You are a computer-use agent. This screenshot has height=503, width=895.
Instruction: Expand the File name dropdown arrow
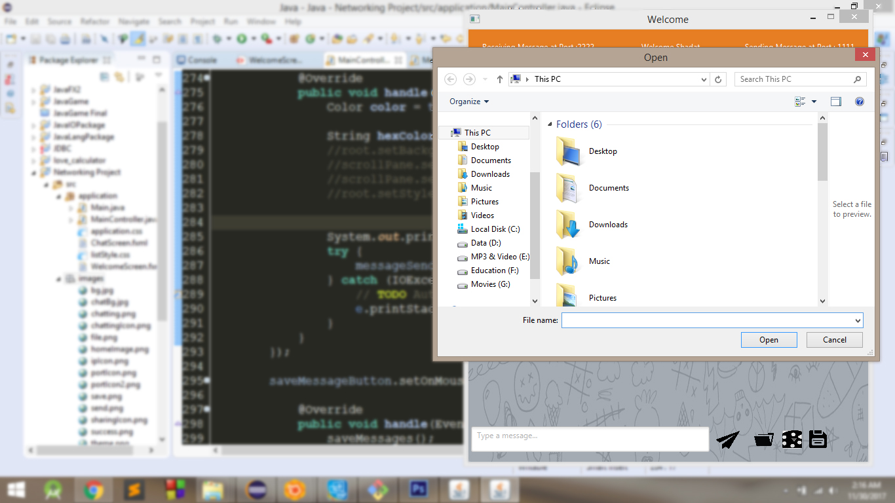858,320
